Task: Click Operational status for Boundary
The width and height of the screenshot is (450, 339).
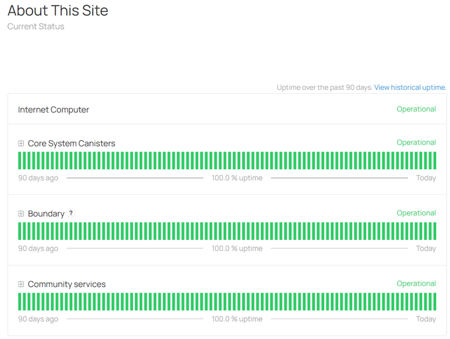Action: tap(416, 213)
